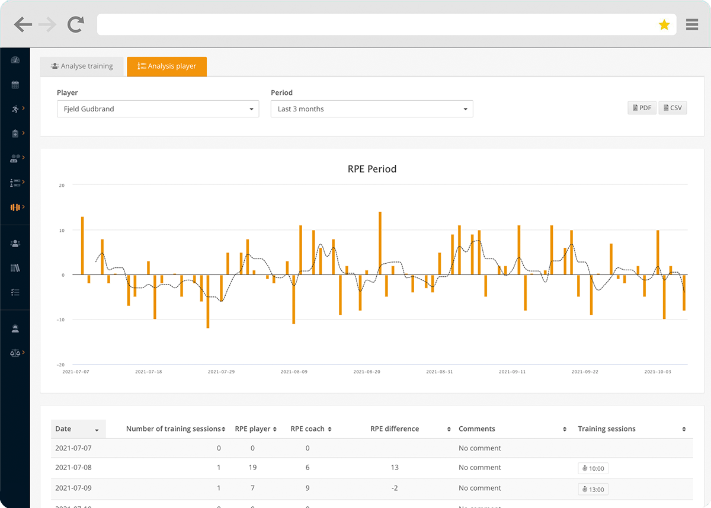
Task: Sort by Training sessions column header
Action: point(632,429)
